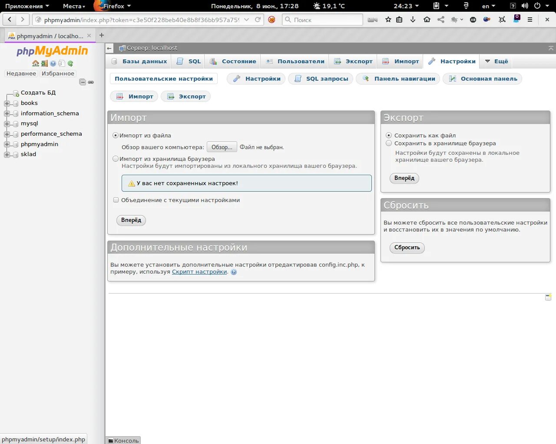Screen dimensions: 556x444
Task: Click Создать БД in navigation tree
Action: click(x=38, y=92)
